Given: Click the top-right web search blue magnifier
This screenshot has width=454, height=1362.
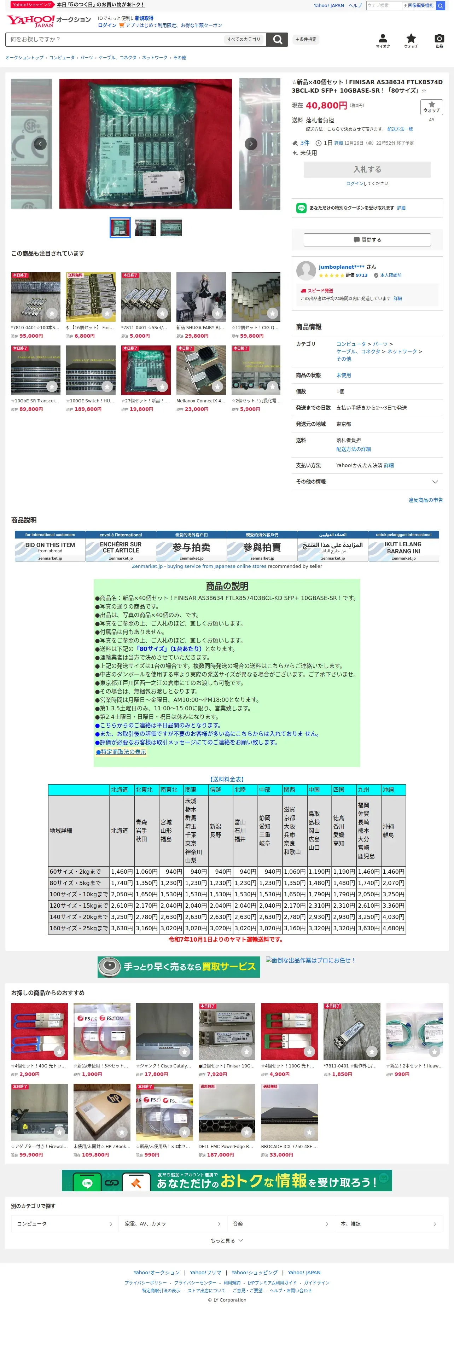Looking at the screenshot, I should coord(440,5).
